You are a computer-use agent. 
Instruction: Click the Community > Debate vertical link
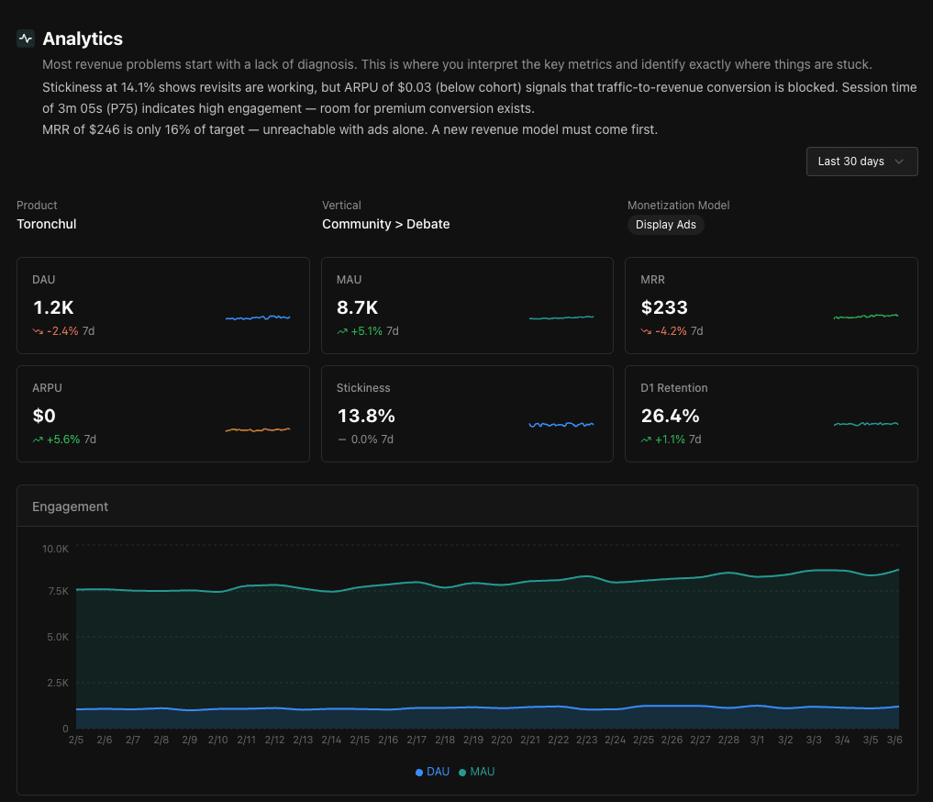[x=385, y=224]
